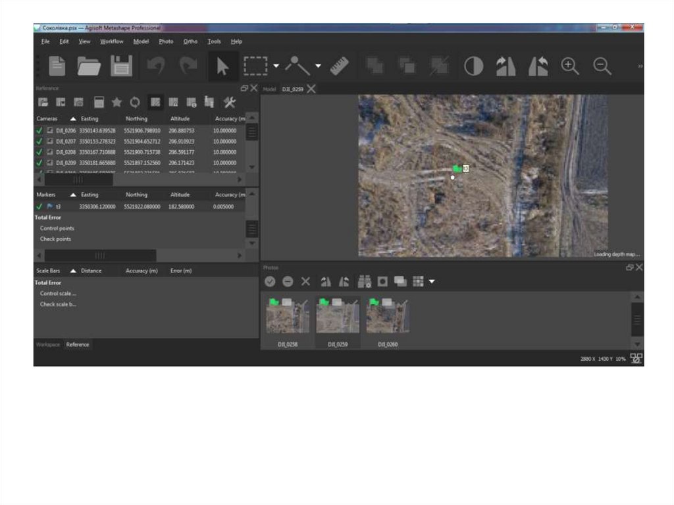
Task: Click the Save project floppy disk icon
Action: click(121, 66)
